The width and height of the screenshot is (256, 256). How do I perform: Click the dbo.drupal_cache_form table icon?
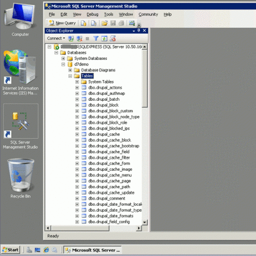point(84,163)
